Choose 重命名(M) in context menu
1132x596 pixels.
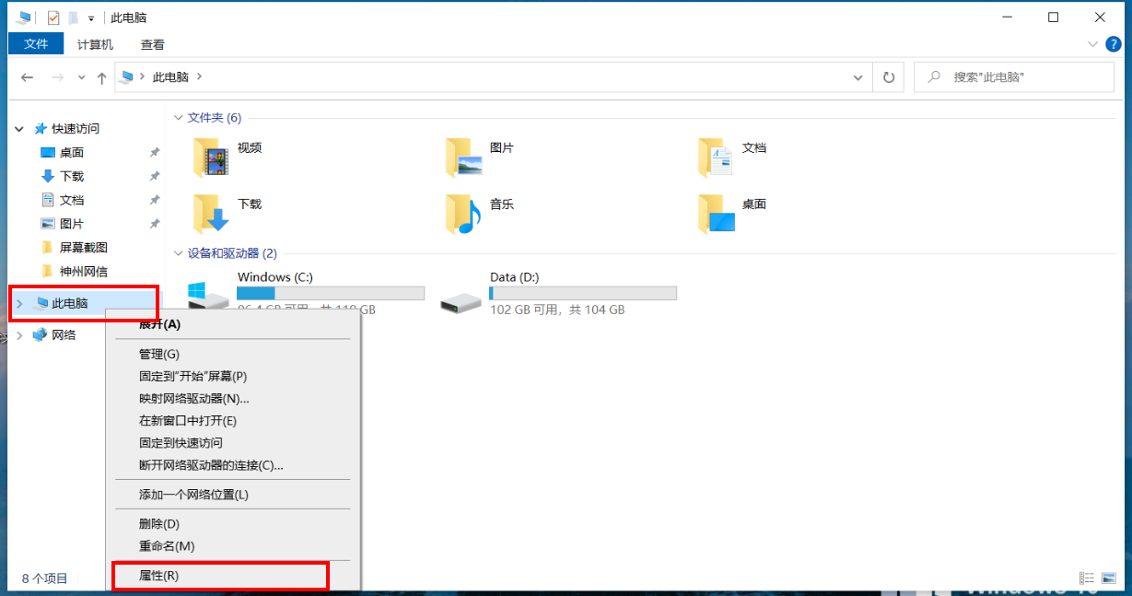click(x=233, y=545)
